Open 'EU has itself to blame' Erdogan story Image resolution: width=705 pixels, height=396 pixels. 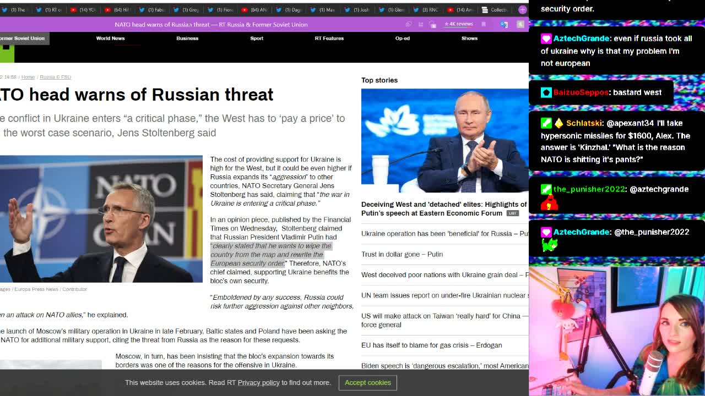coord(432,345)
